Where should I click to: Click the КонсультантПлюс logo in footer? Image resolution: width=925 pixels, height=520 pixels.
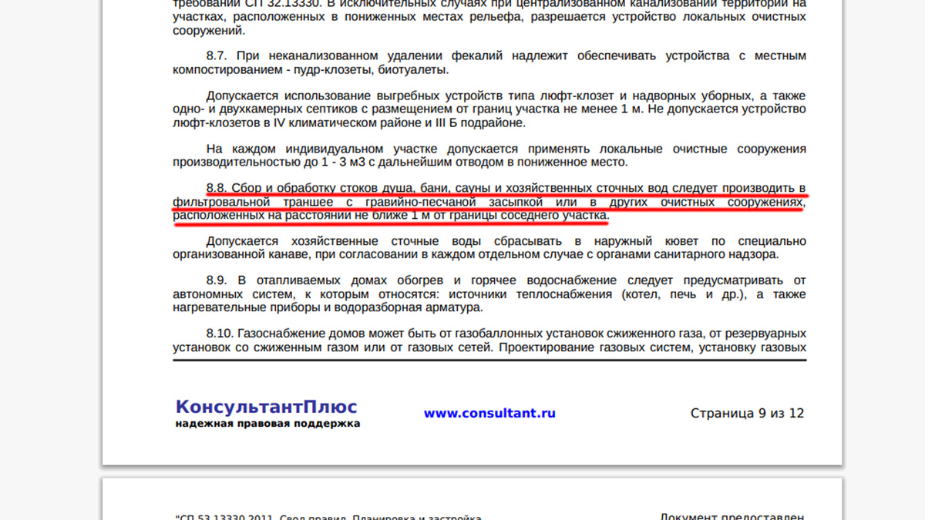click(x=267, y=407)
